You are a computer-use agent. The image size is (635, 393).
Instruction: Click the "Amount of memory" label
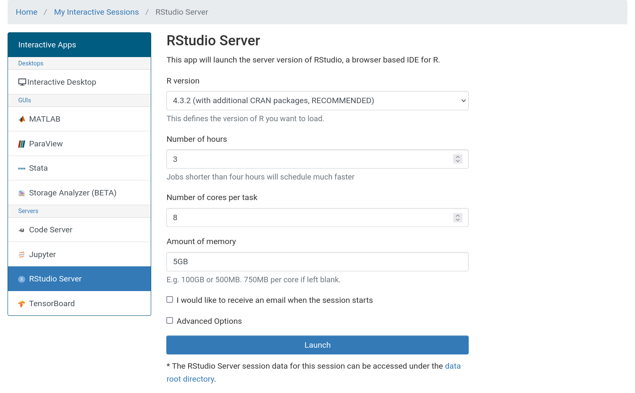click(201, 242)
